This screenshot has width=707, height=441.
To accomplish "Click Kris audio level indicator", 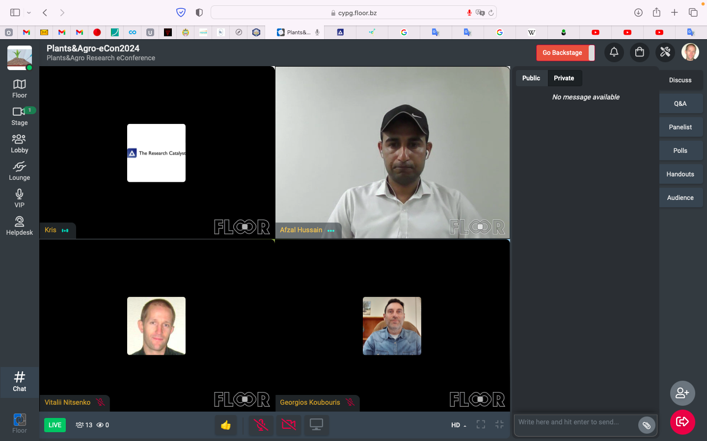I will [x=65, y=230].
